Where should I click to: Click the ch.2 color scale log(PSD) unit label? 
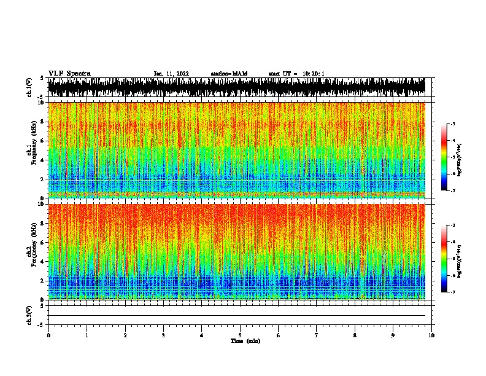[x=460, y=261]
